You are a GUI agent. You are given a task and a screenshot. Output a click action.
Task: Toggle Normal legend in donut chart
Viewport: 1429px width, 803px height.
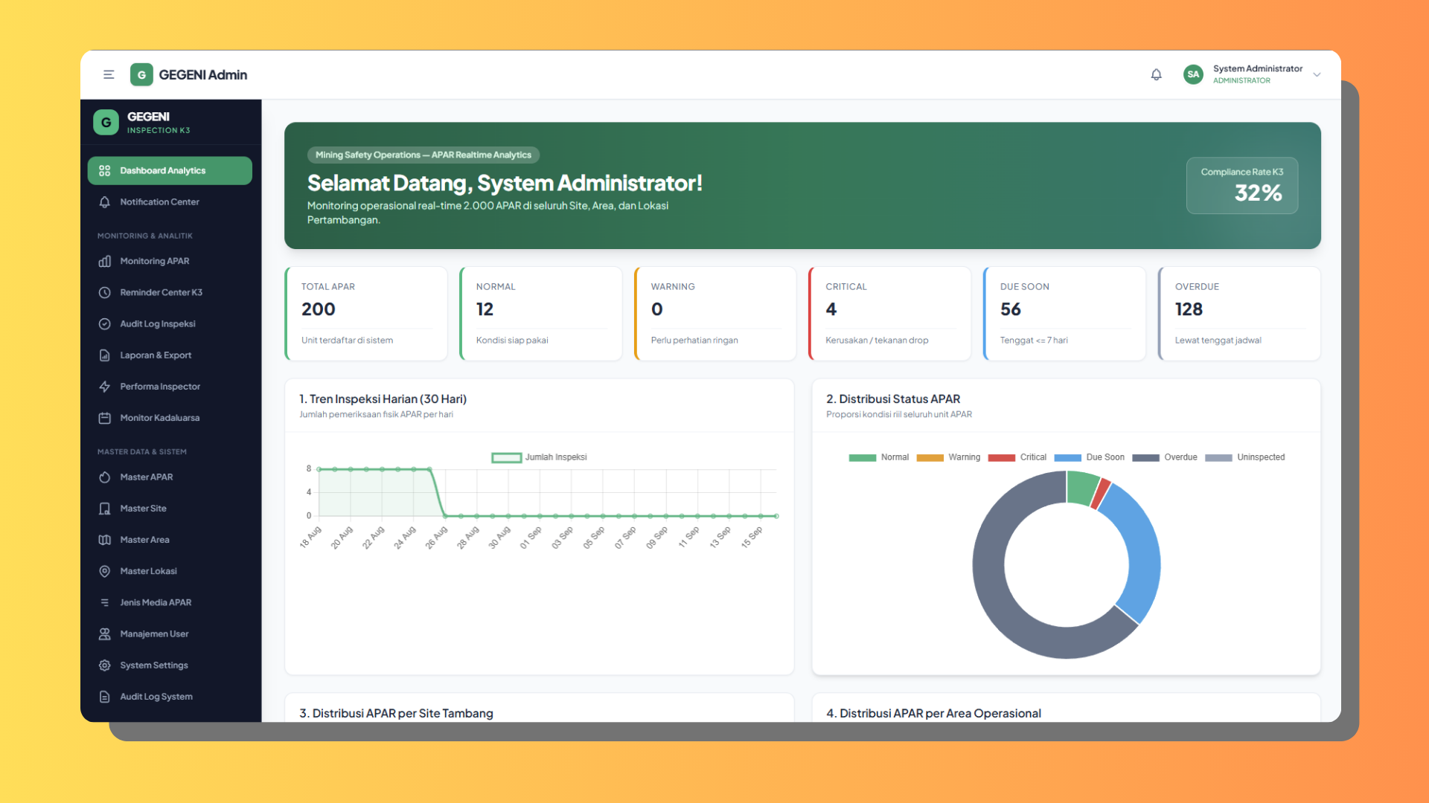click(879, 457)
